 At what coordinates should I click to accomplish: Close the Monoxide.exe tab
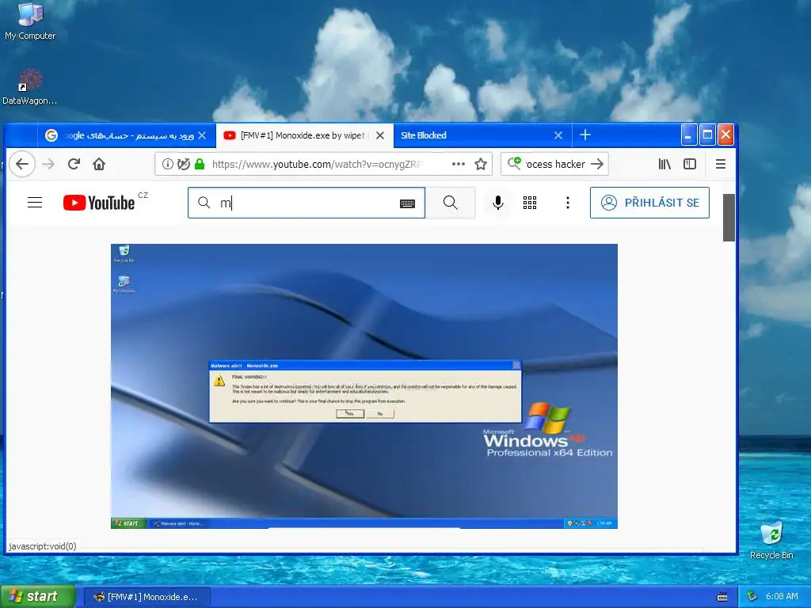coord(379,135)
